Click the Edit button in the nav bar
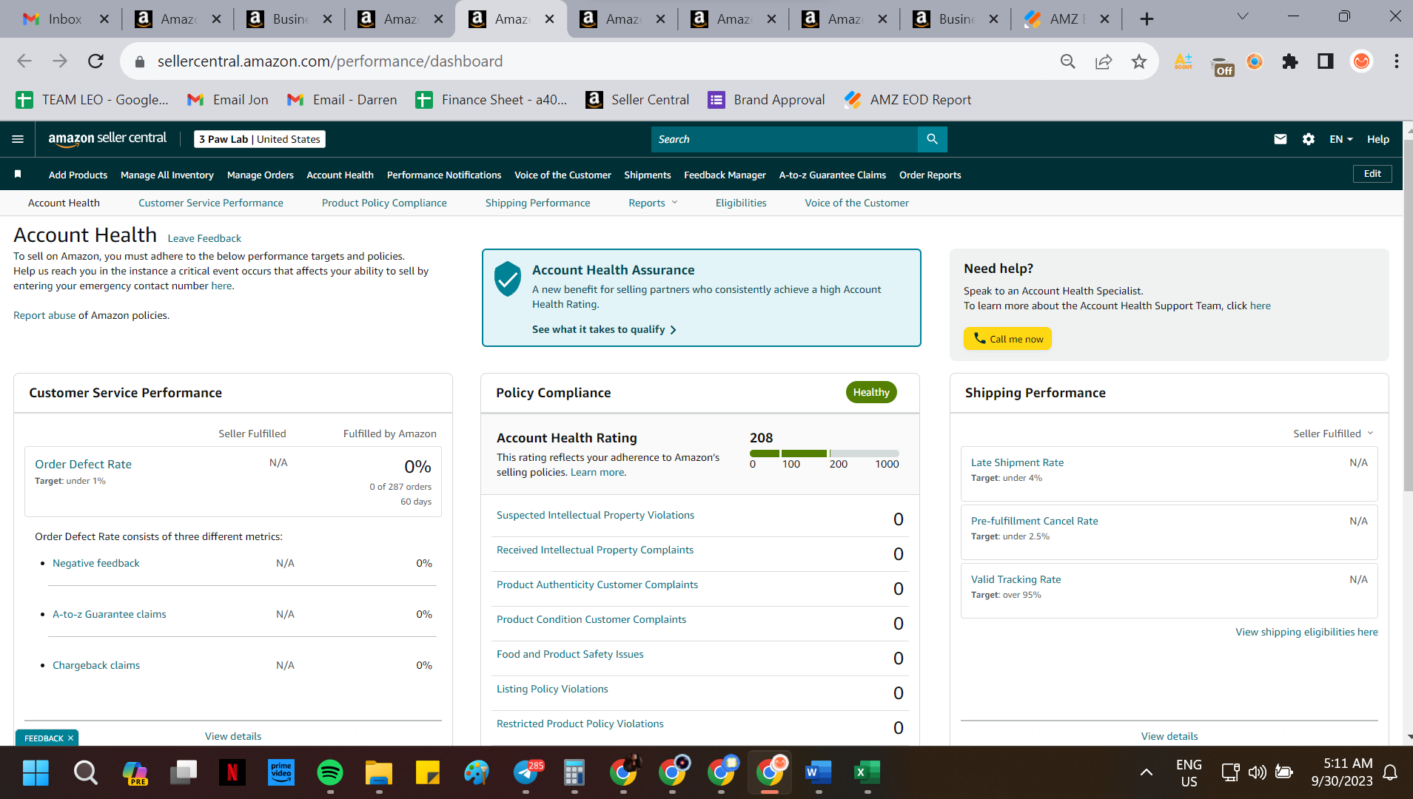Viewport: 1413px width, 799px height. (1372, 174)
